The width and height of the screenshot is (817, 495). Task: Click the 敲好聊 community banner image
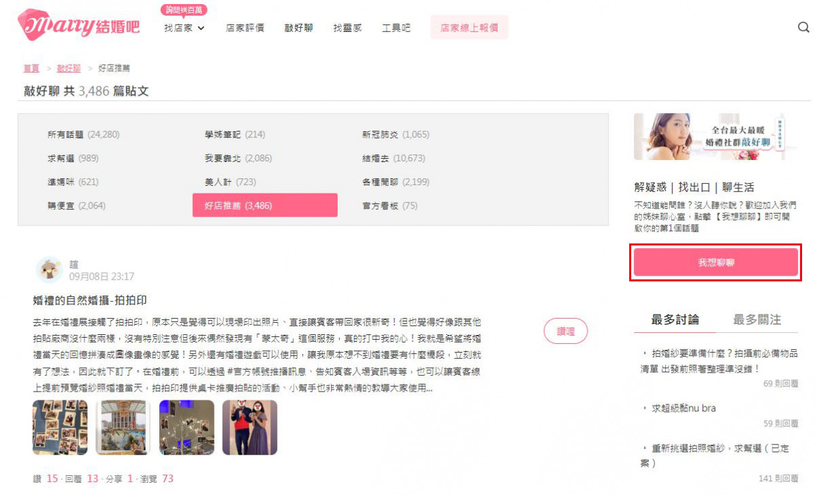click(x=709, y=137)
